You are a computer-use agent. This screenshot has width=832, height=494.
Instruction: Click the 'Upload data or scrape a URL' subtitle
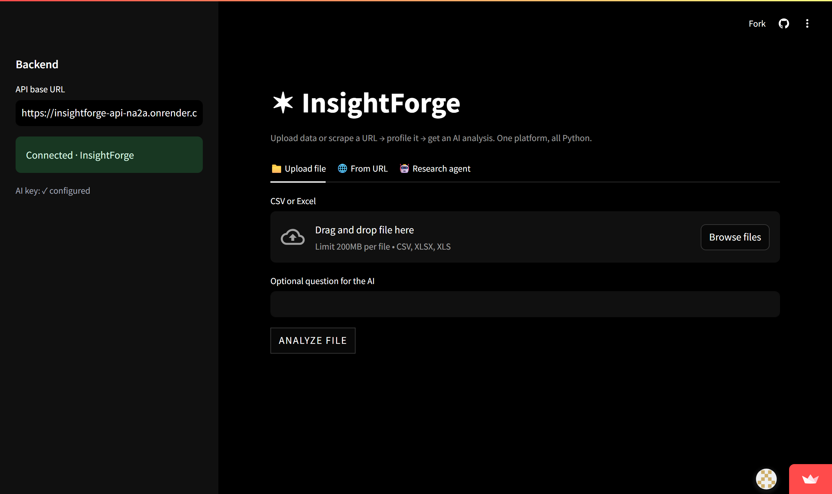click(431, 138)
